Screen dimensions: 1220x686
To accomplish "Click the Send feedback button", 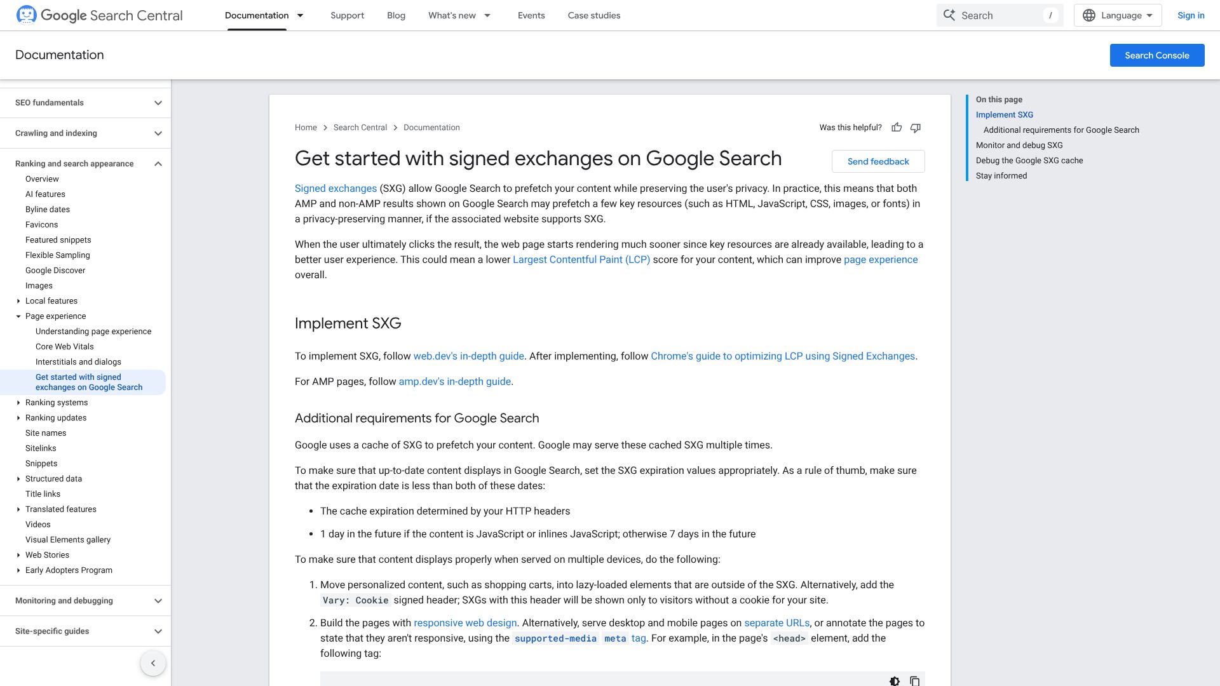I will pyautogui.click(x=878, y=161).
